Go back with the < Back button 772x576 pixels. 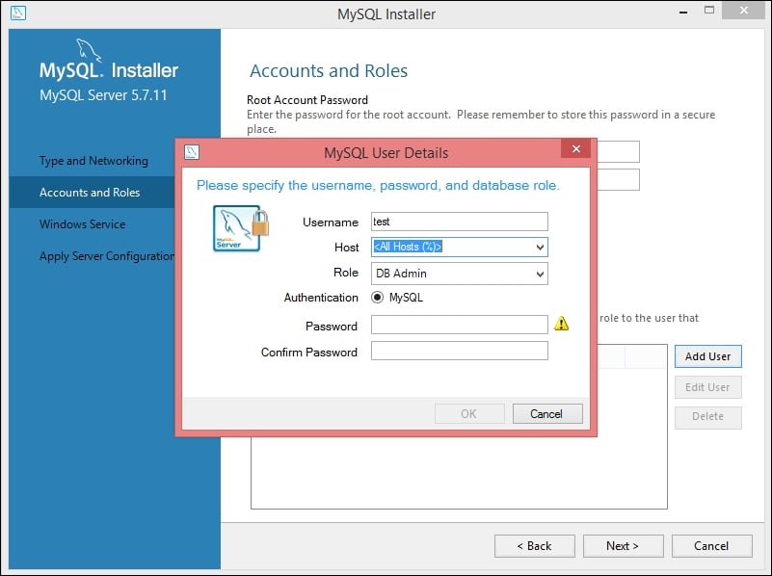point(534,546)
